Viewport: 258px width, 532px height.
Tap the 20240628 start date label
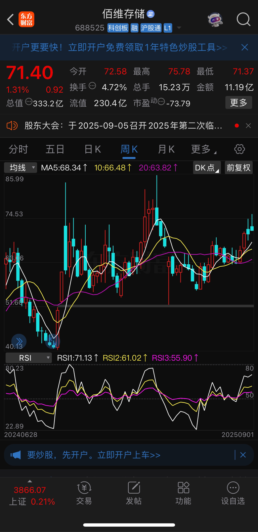pyautogui.click(x=21, y=435)
